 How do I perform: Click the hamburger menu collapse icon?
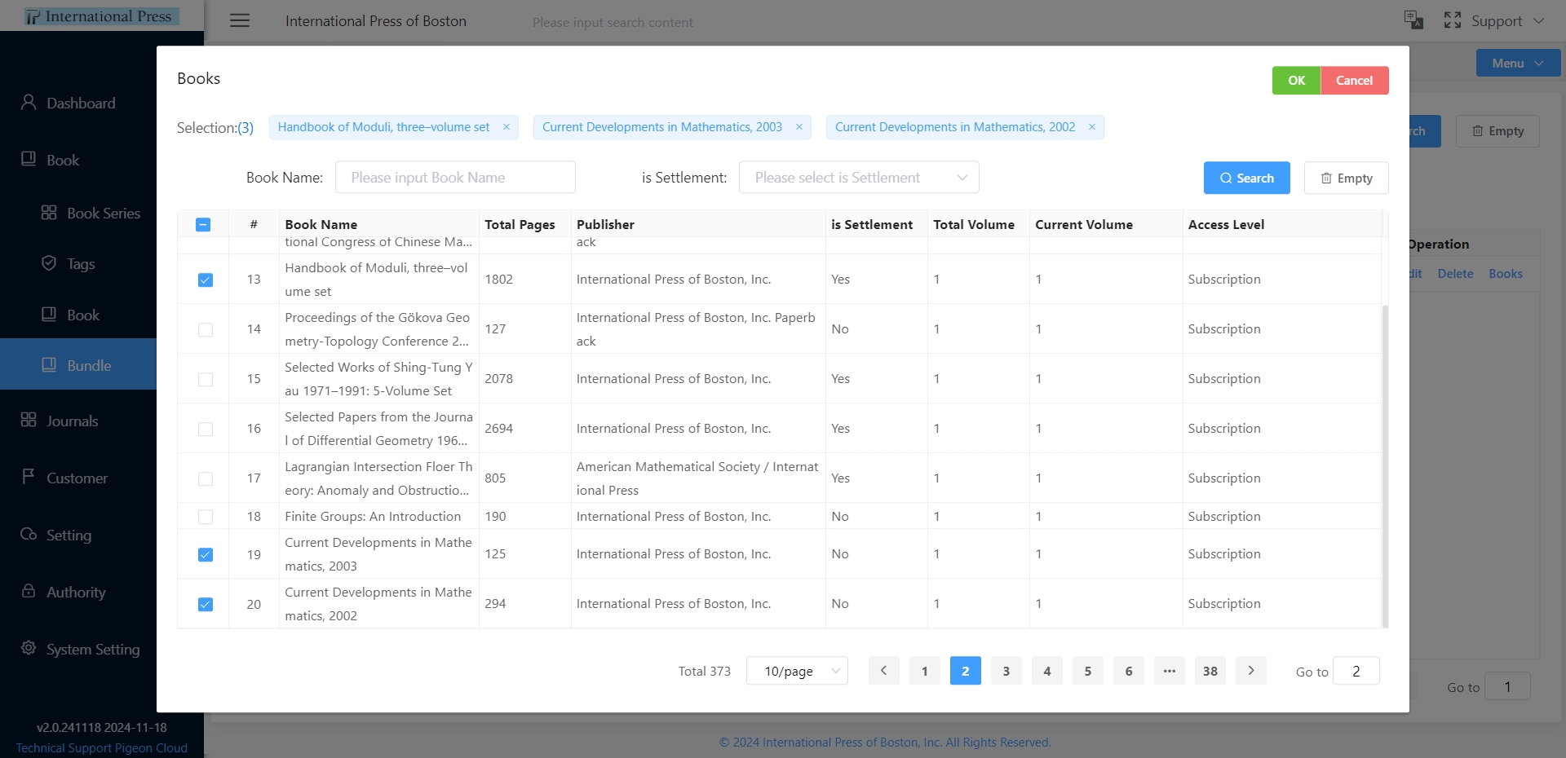(240, 21)
